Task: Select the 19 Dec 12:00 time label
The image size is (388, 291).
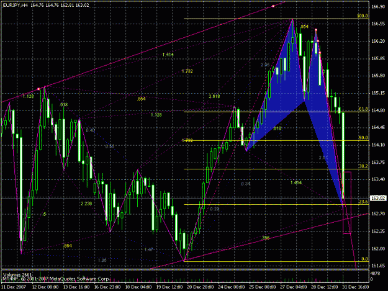Action: click(169, 287)
